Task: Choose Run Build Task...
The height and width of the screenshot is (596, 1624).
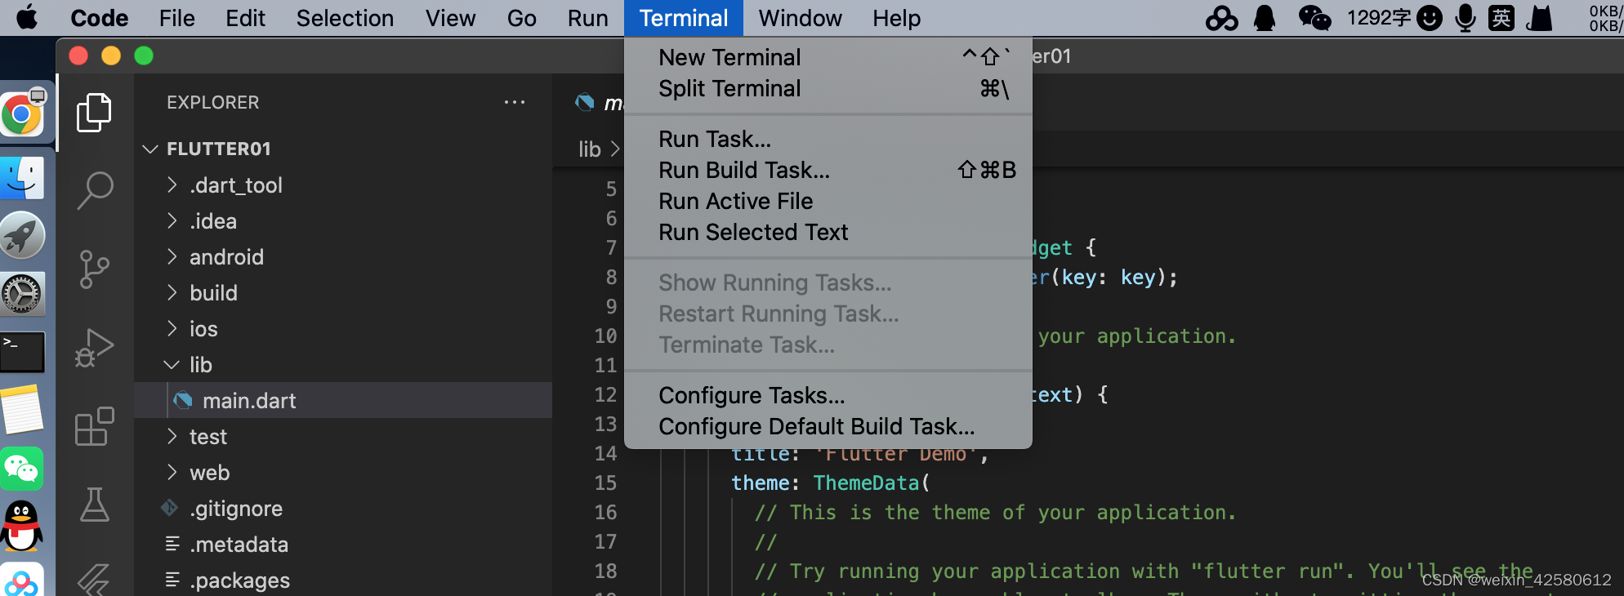Action: point(828,170)
